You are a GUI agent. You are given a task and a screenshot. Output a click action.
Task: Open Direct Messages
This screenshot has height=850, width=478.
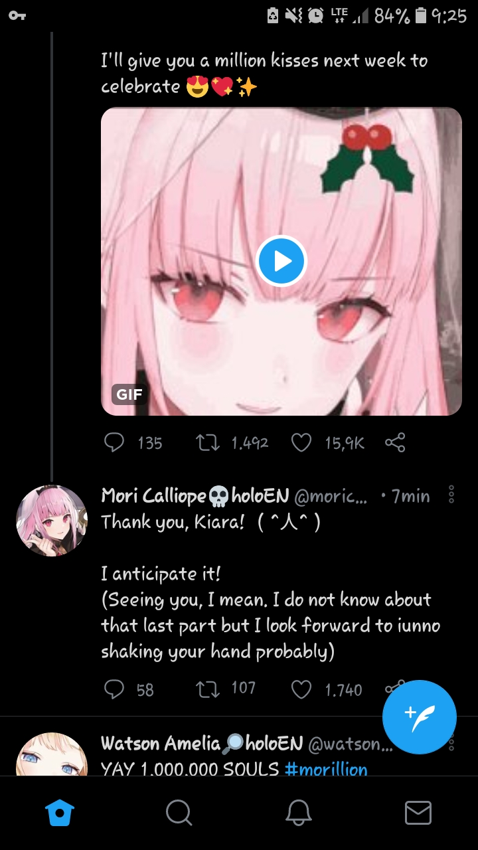(x=418, y=811)
